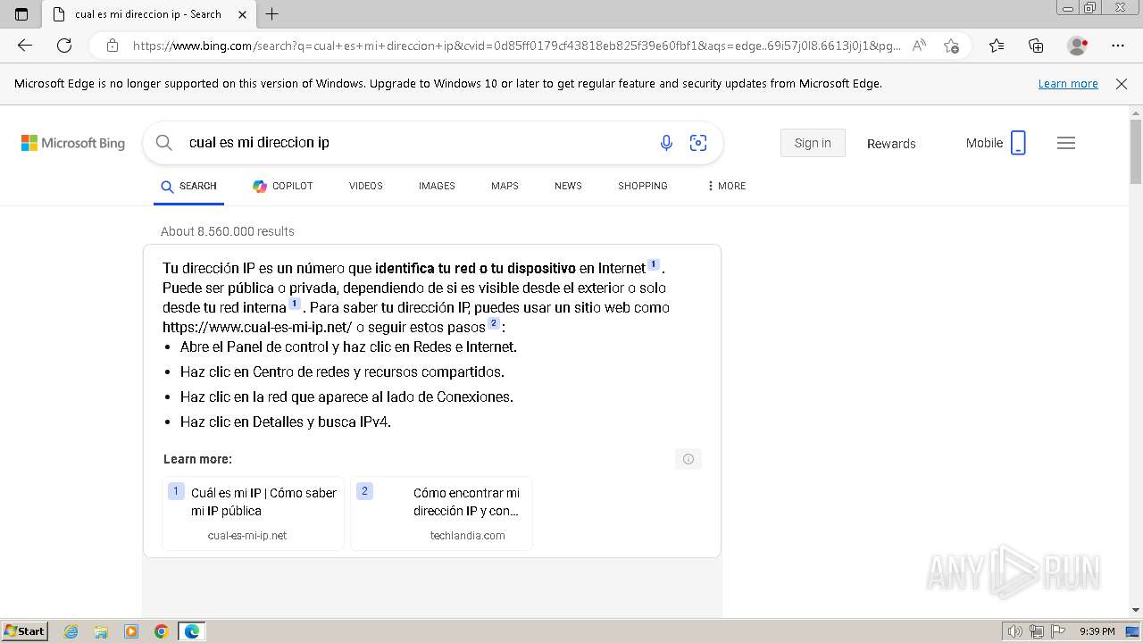The width and height of the screenshot is (1143, 643).
Task: Click the address bar URL
Action: [x=516, y=46]
